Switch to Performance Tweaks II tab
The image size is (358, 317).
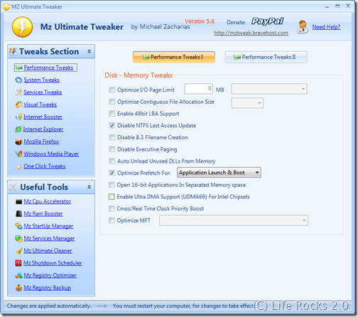[266, 57]
